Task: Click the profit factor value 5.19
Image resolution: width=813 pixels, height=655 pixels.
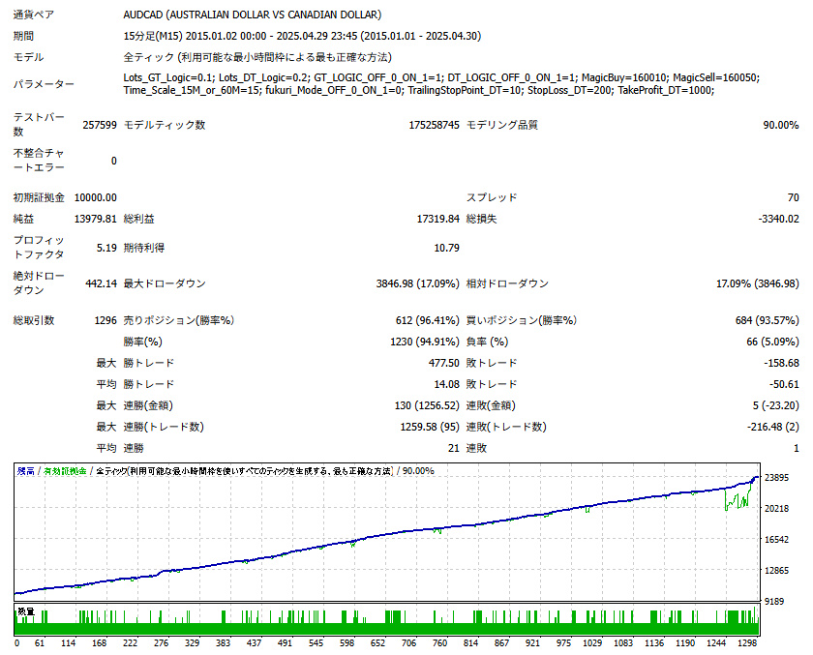Action: coord(106,248)
